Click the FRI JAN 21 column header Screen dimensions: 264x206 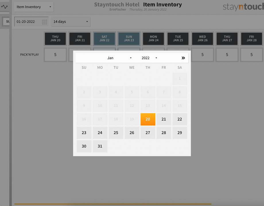pyautogui.click(x=80, y=38)
